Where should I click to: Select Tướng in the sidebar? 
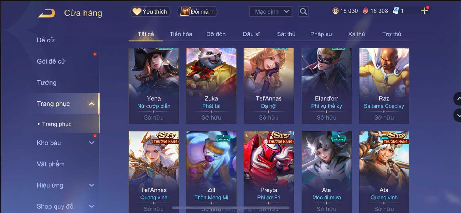[47, 82]
